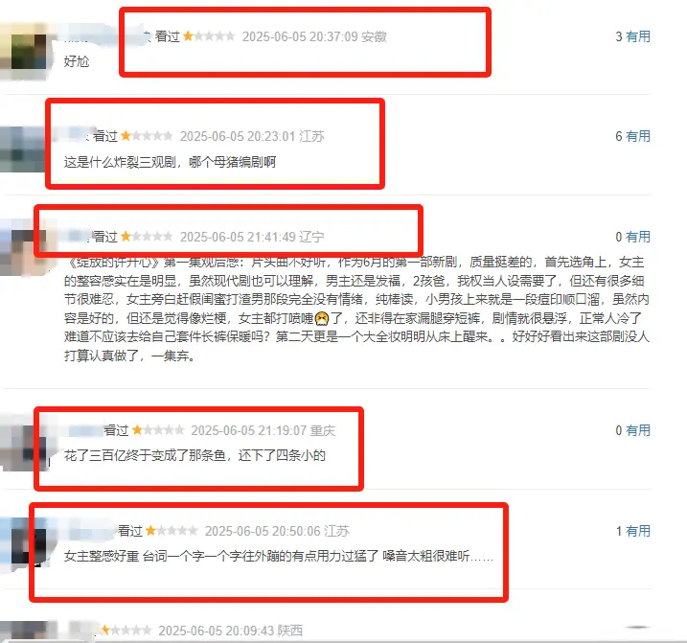Open the avatar of the 安徽 reviewer
The image size is (687, 643).
pyautogui.click(x=26, y=51)
